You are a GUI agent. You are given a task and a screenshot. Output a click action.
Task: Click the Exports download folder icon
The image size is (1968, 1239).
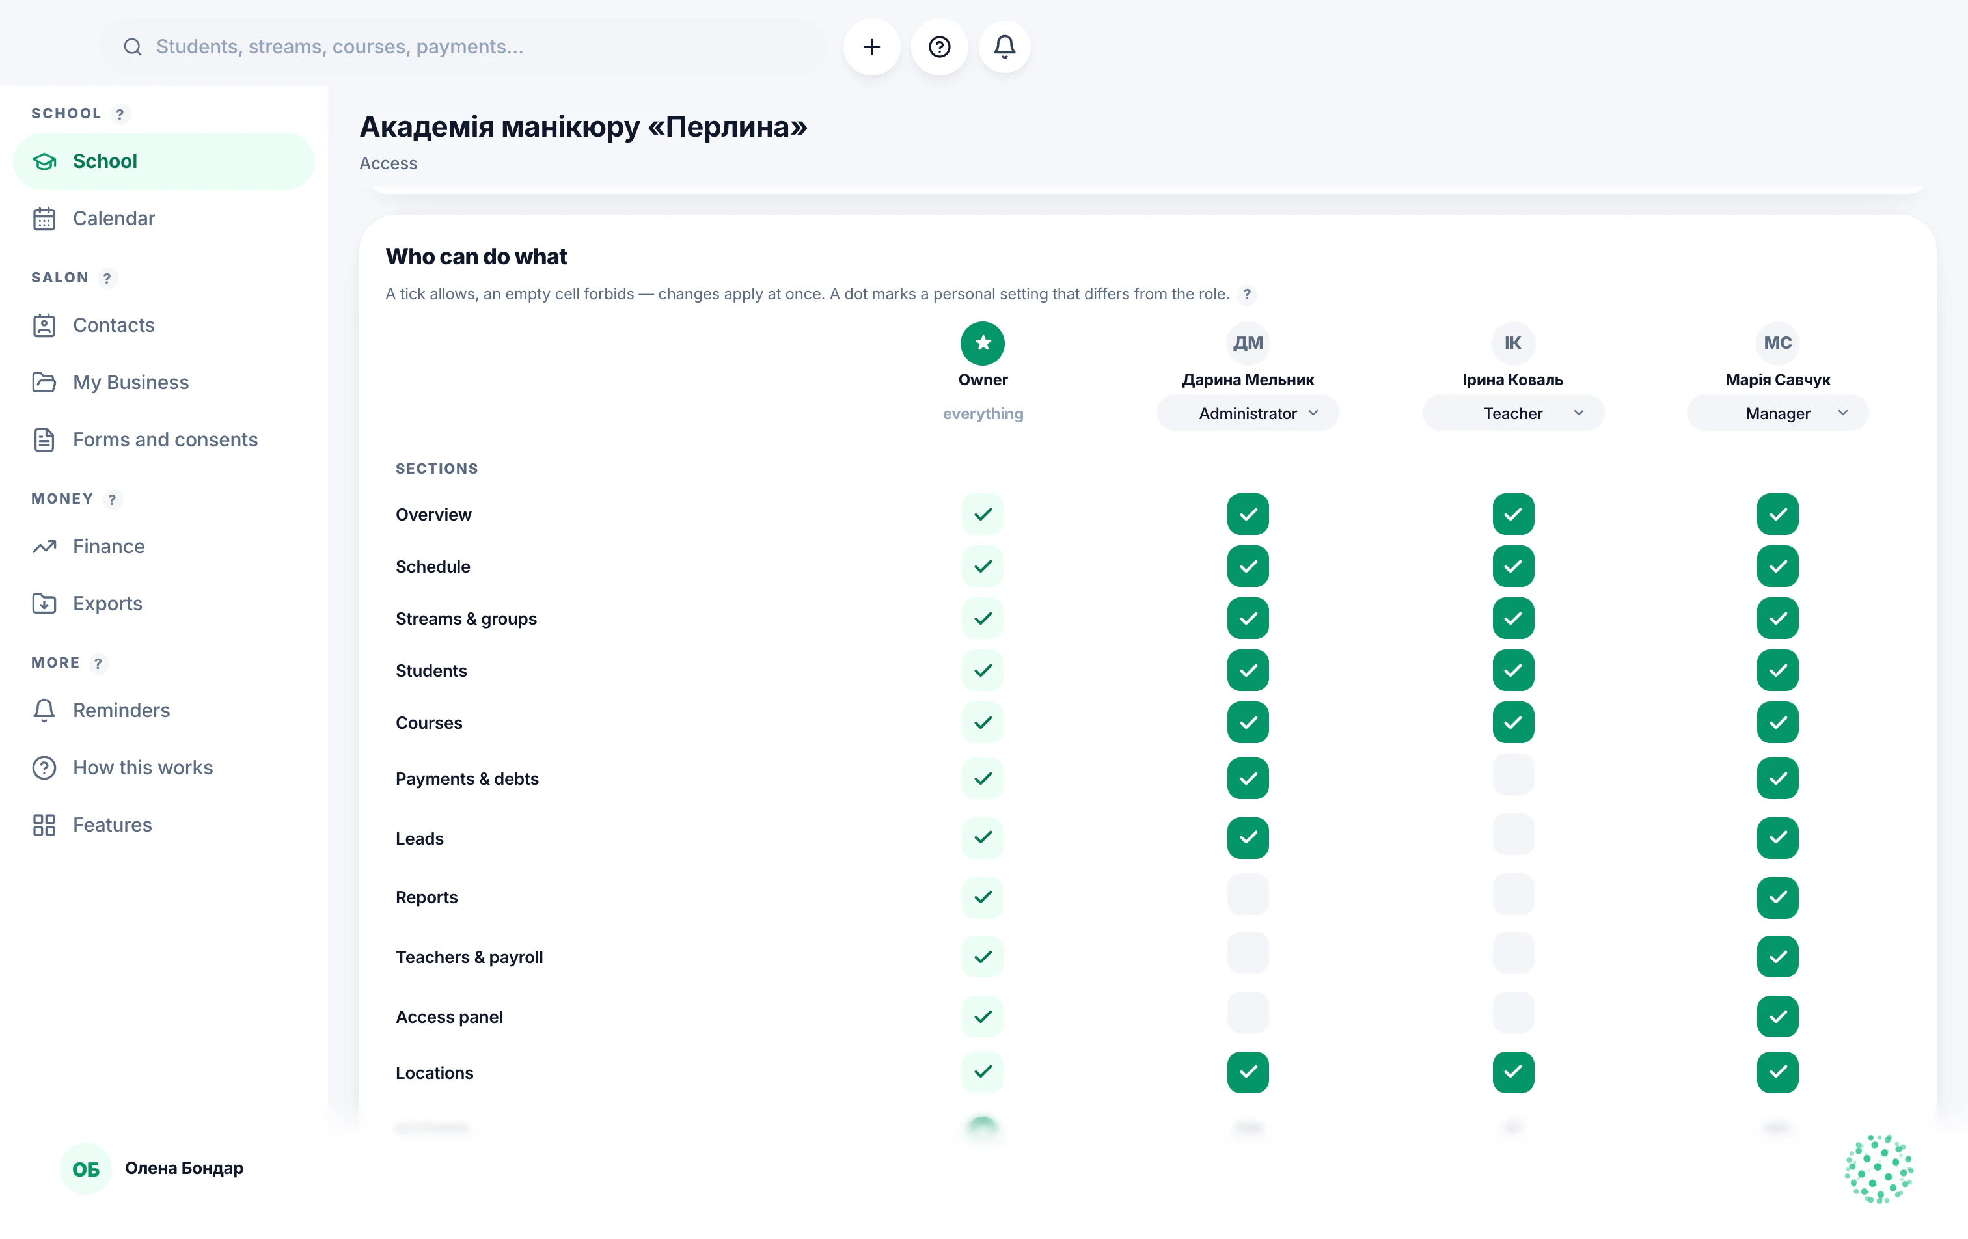44,603
